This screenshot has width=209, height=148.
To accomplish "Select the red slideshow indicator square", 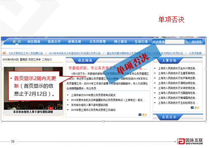I will click(x=51, y=108).
